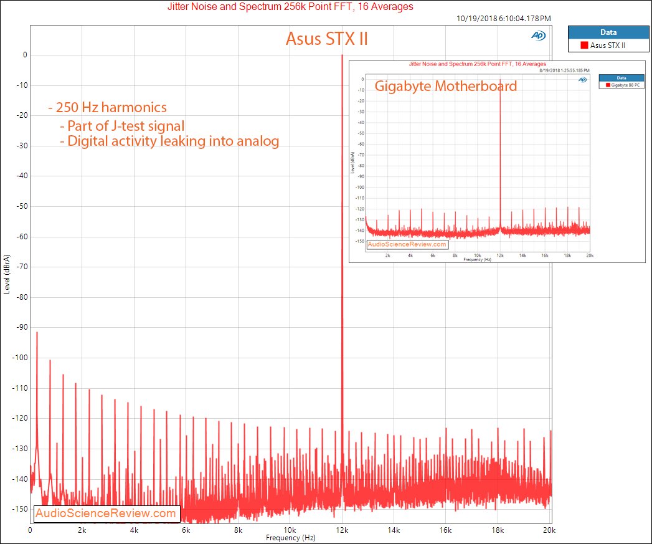Click 'Digital activity leaking into analog' annotation
This screenshot has height=544, width=652.
[x=173, y=141]
